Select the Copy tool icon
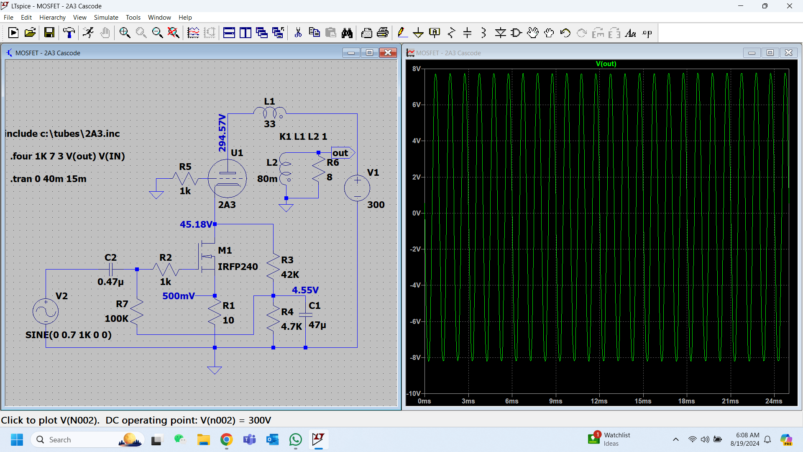 [314, 33]
